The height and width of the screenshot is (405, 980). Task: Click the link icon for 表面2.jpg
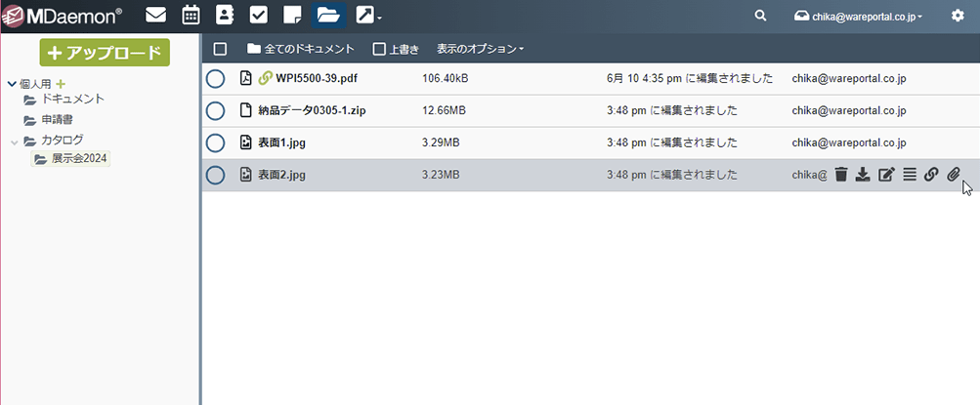click(931, 175)
